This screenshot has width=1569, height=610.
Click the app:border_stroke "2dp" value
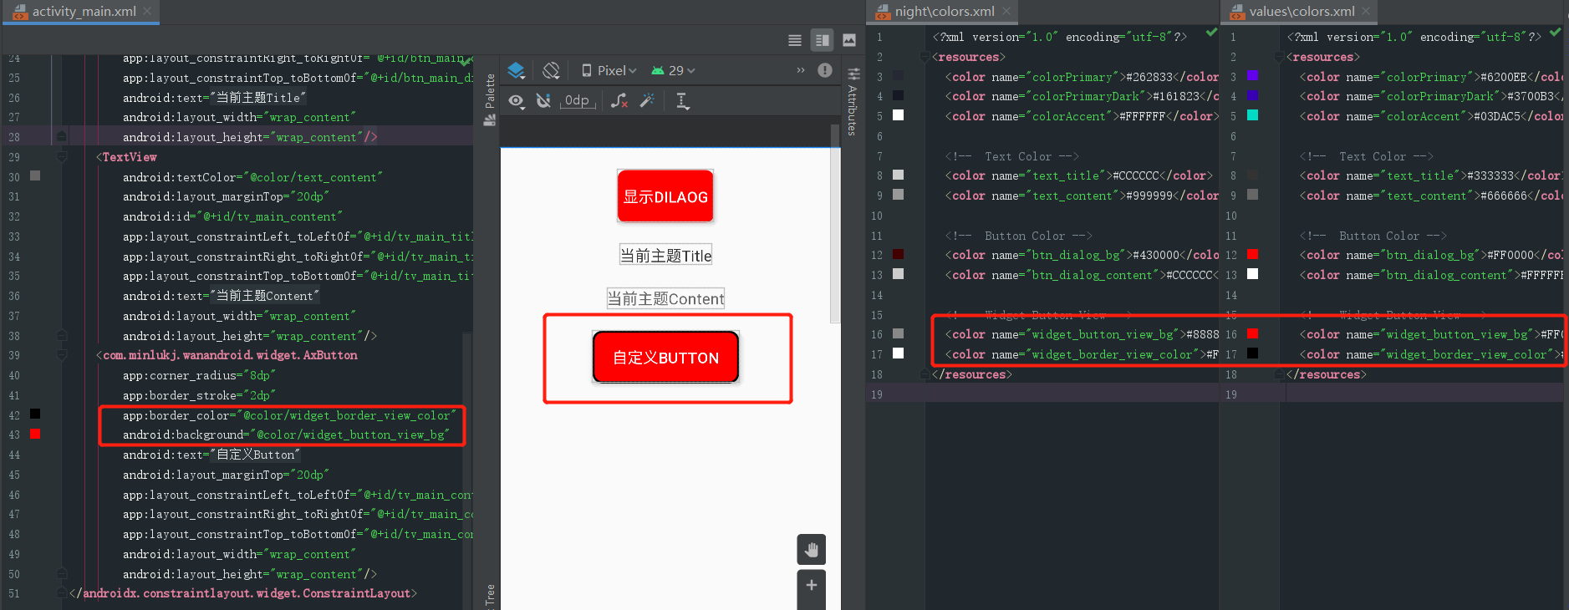tap(260, 395)
